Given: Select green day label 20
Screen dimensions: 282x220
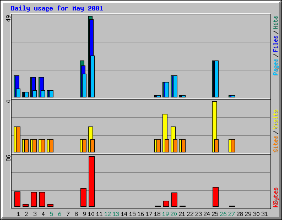Looking at the screenshot, I should coord(173,214).
